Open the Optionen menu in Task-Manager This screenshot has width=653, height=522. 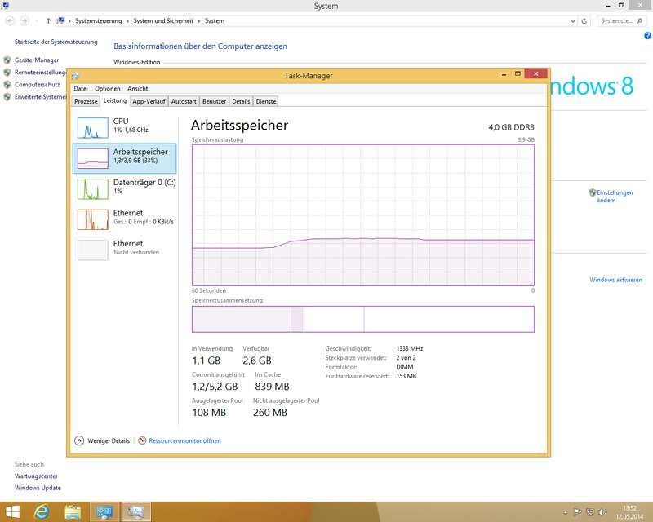pos(108,89)
